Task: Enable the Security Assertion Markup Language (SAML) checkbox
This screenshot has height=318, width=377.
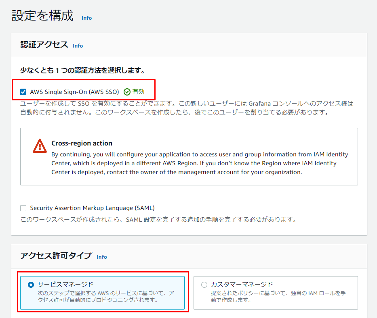Action: [x=23, y=208]
